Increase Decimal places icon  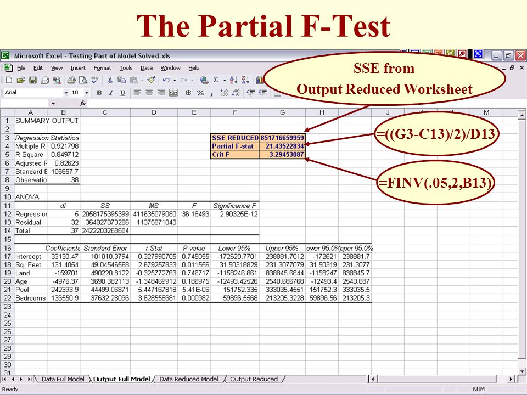[x=224, y=93]
